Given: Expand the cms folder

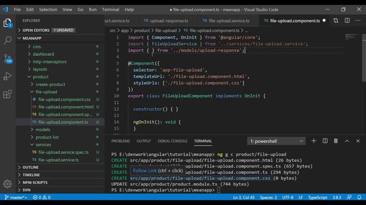Looking at the screenshot, I should pyautogui.click(x=37, y=47).
